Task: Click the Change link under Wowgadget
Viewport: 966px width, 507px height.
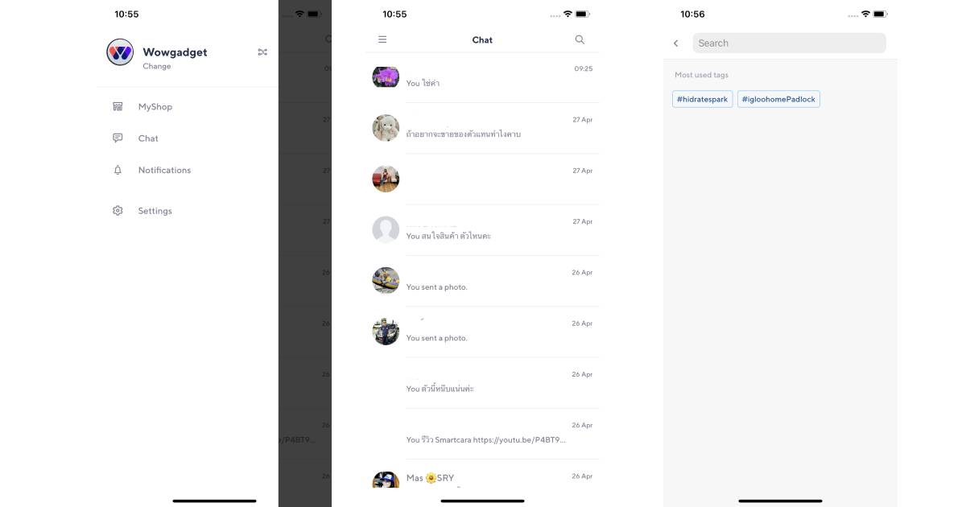Action: pyautogui.click(x=157, y=66)
